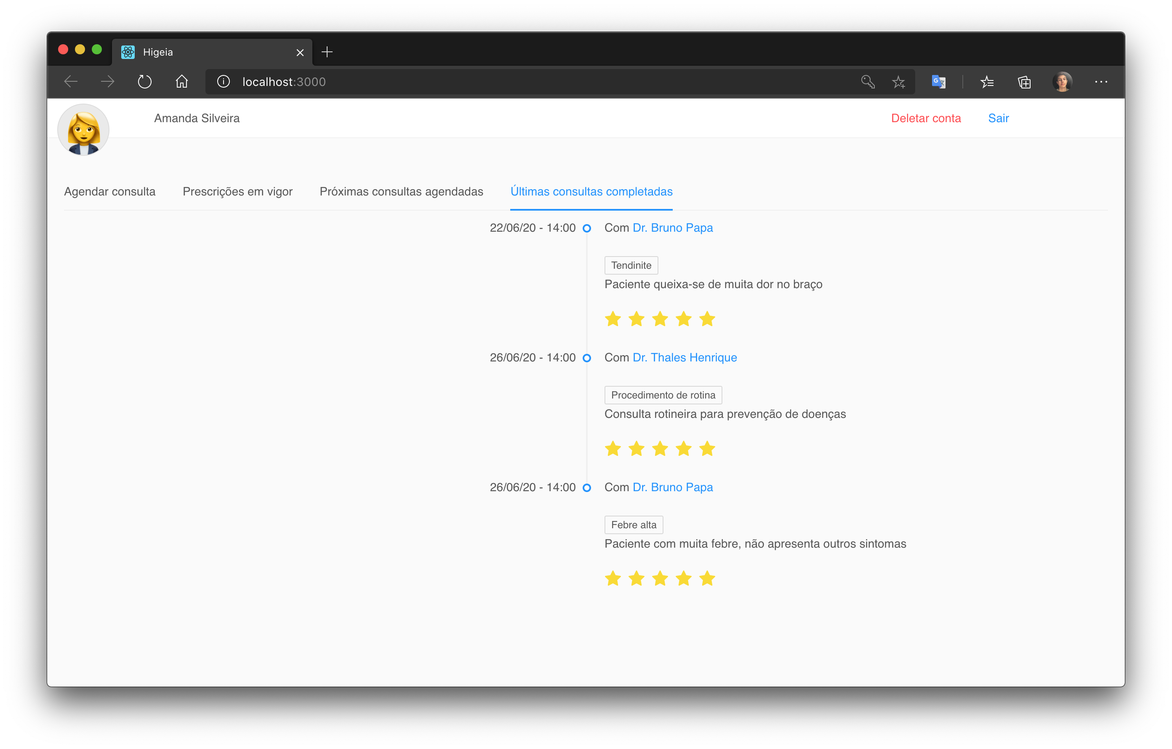Click the browser reload icon

[144, 81]
